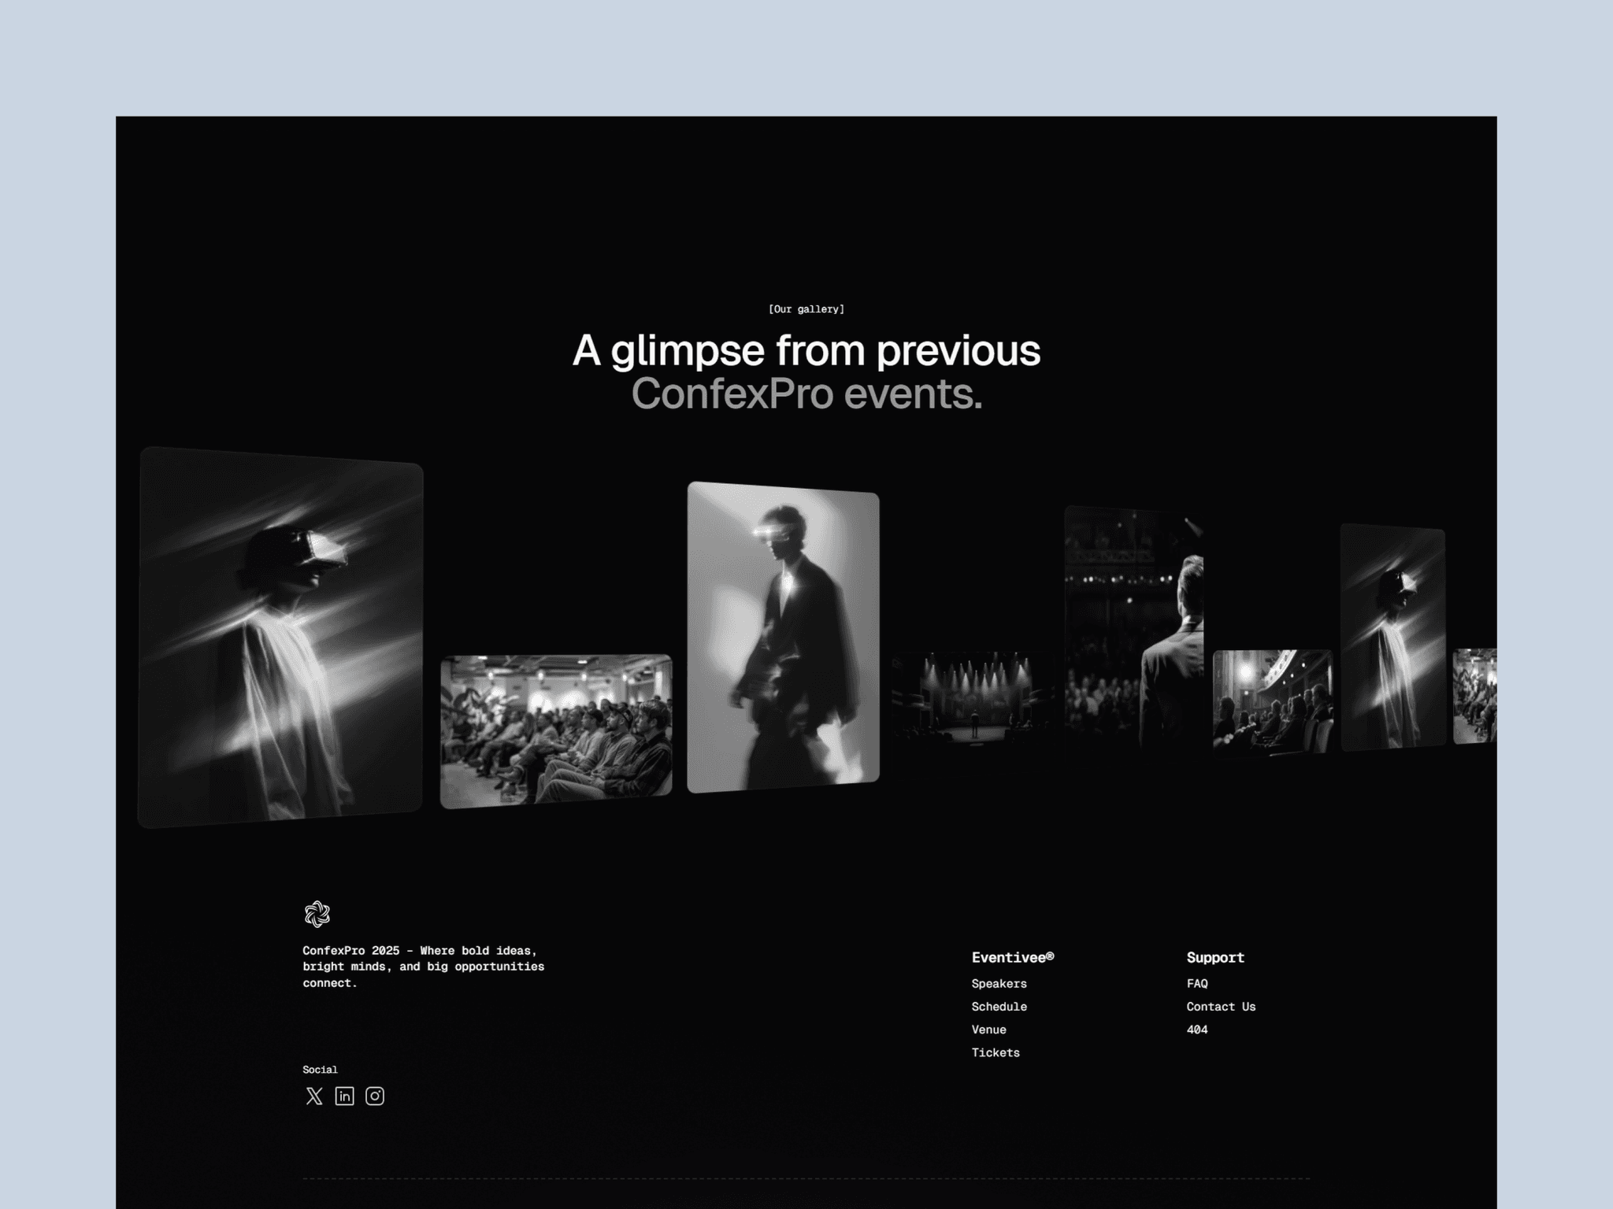Click the X (Twitter) social icon

tap(313, 1096)
